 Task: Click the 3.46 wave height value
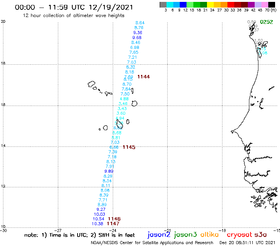click(x=123, y=104)
